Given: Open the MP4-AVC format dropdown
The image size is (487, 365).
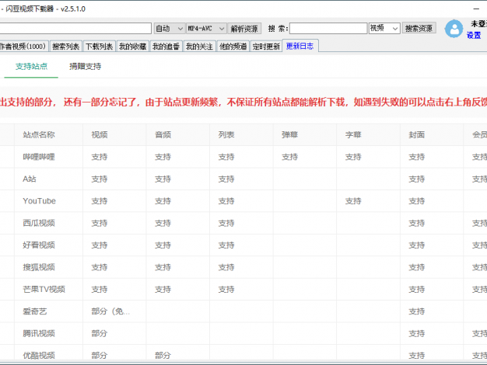Looking at the screenshot, I should click(x=206, y=29).
